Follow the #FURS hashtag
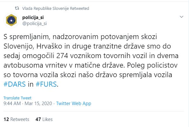 click(46, 84)
